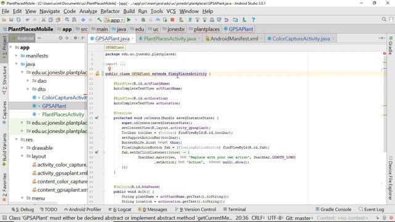Select activity_gpsaplant.xml in layout folder
Screen dimensions: 395x222
[62, 173]
